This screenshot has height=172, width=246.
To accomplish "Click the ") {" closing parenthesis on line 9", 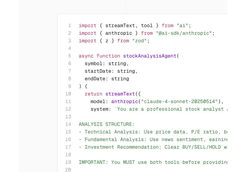I will pyautogui.click(x=83, y=86).
